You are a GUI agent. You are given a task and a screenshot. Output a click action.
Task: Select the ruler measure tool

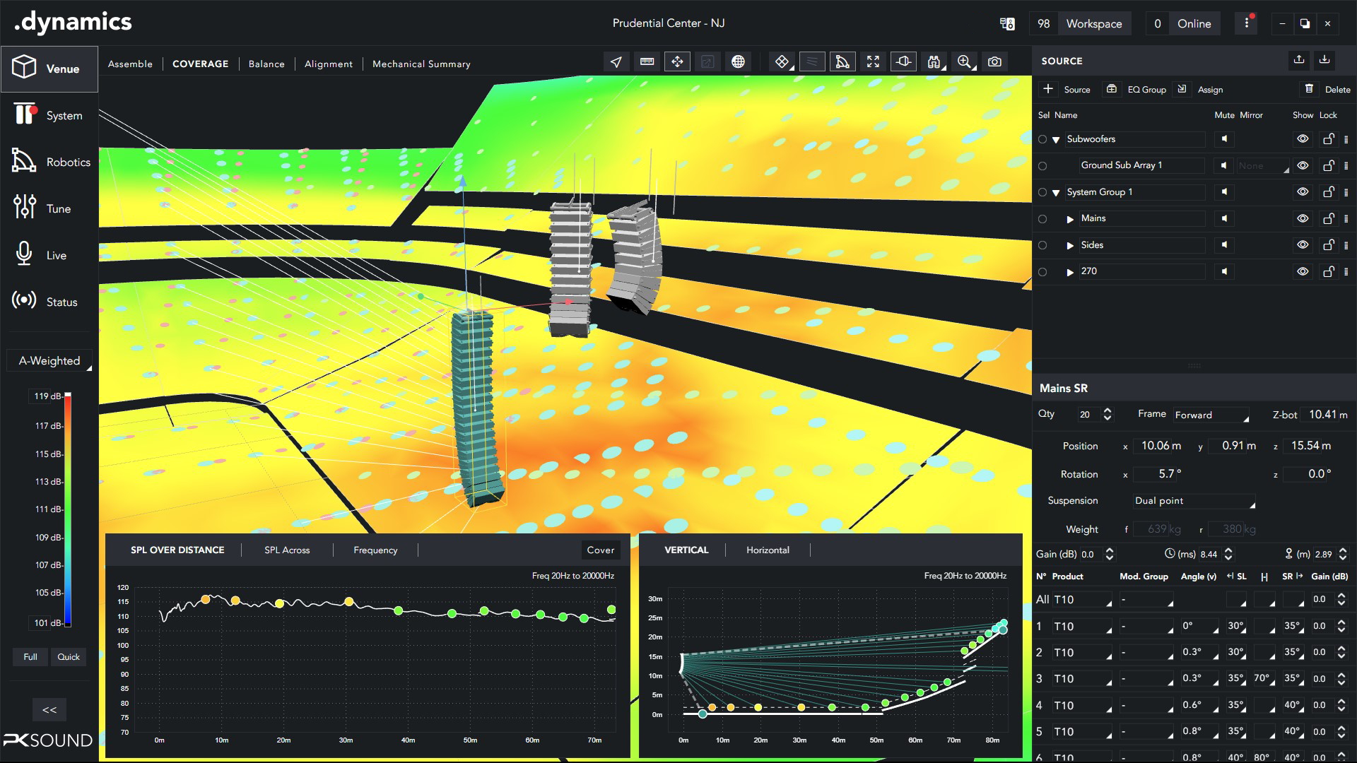647,62
